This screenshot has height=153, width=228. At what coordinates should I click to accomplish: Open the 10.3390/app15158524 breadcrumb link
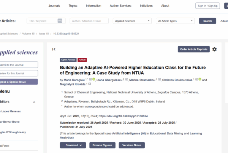click(x=66, y=33)
